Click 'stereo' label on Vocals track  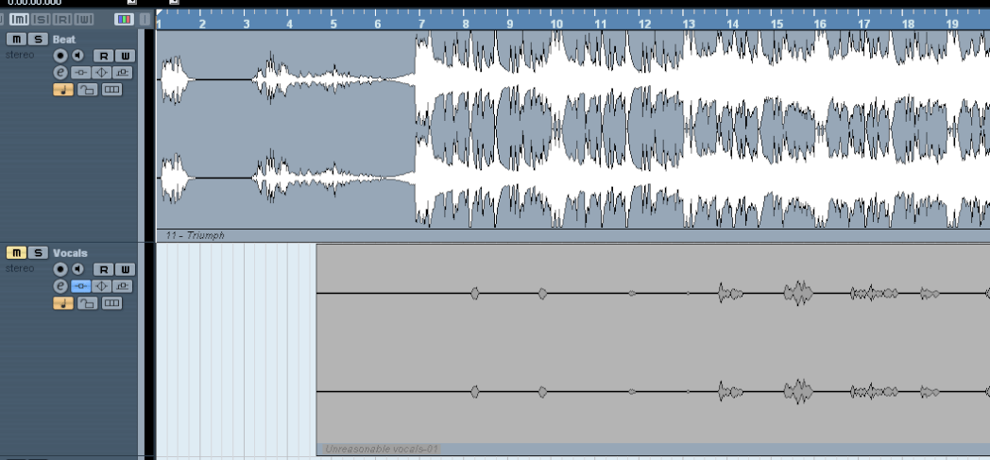[x=20, y=268]
